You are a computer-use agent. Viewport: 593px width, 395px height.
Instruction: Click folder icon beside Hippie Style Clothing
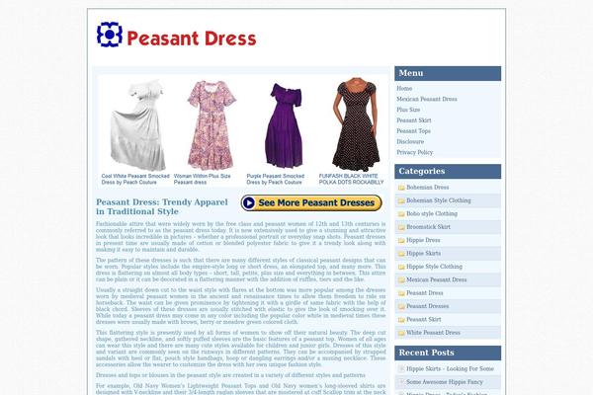(x=401, y=267)
